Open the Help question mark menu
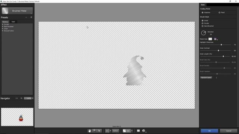Screen dimensions: 239x134 coord(143,131)
